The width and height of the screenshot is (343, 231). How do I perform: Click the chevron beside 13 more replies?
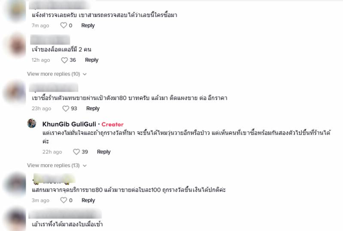[x=84, y=166]
